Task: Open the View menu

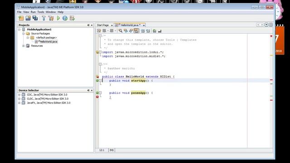Action: [26, 12]
